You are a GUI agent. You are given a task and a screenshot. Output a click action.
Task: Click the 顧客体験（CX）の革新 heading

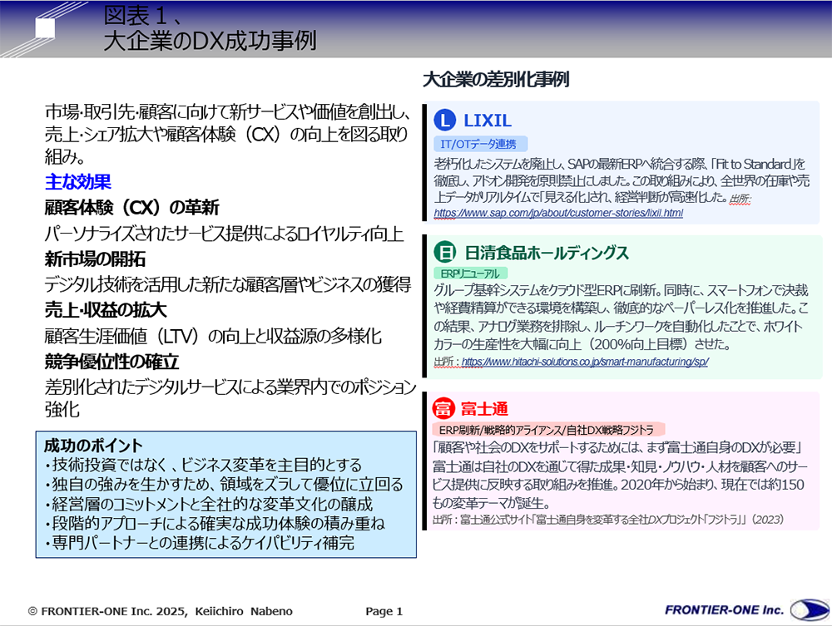[131, 207]
